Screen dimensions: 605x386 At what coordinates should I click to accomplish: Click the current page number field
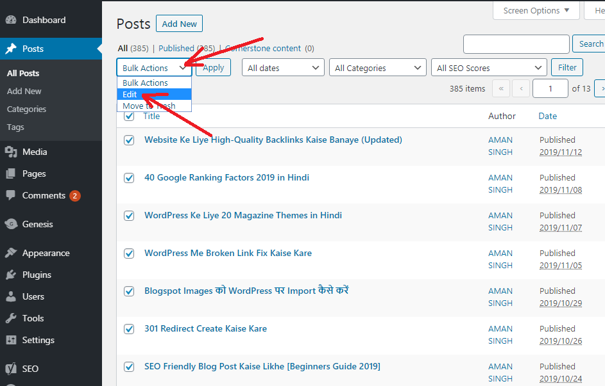click(x=550, y=88)
